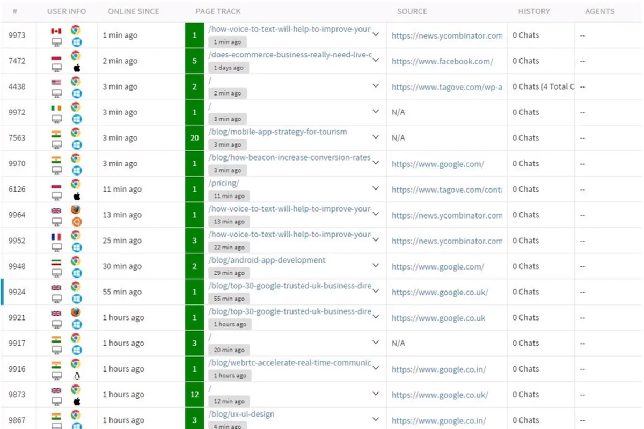Click page count badge 5 in row 7472

[194, 61]
